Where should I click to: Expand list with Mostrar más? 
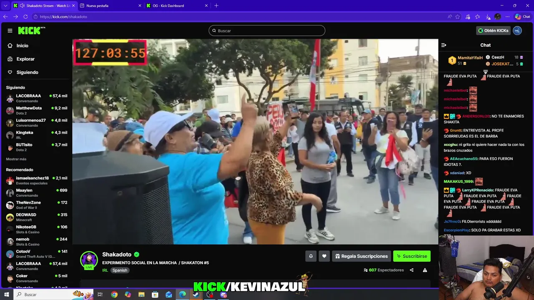16,159
